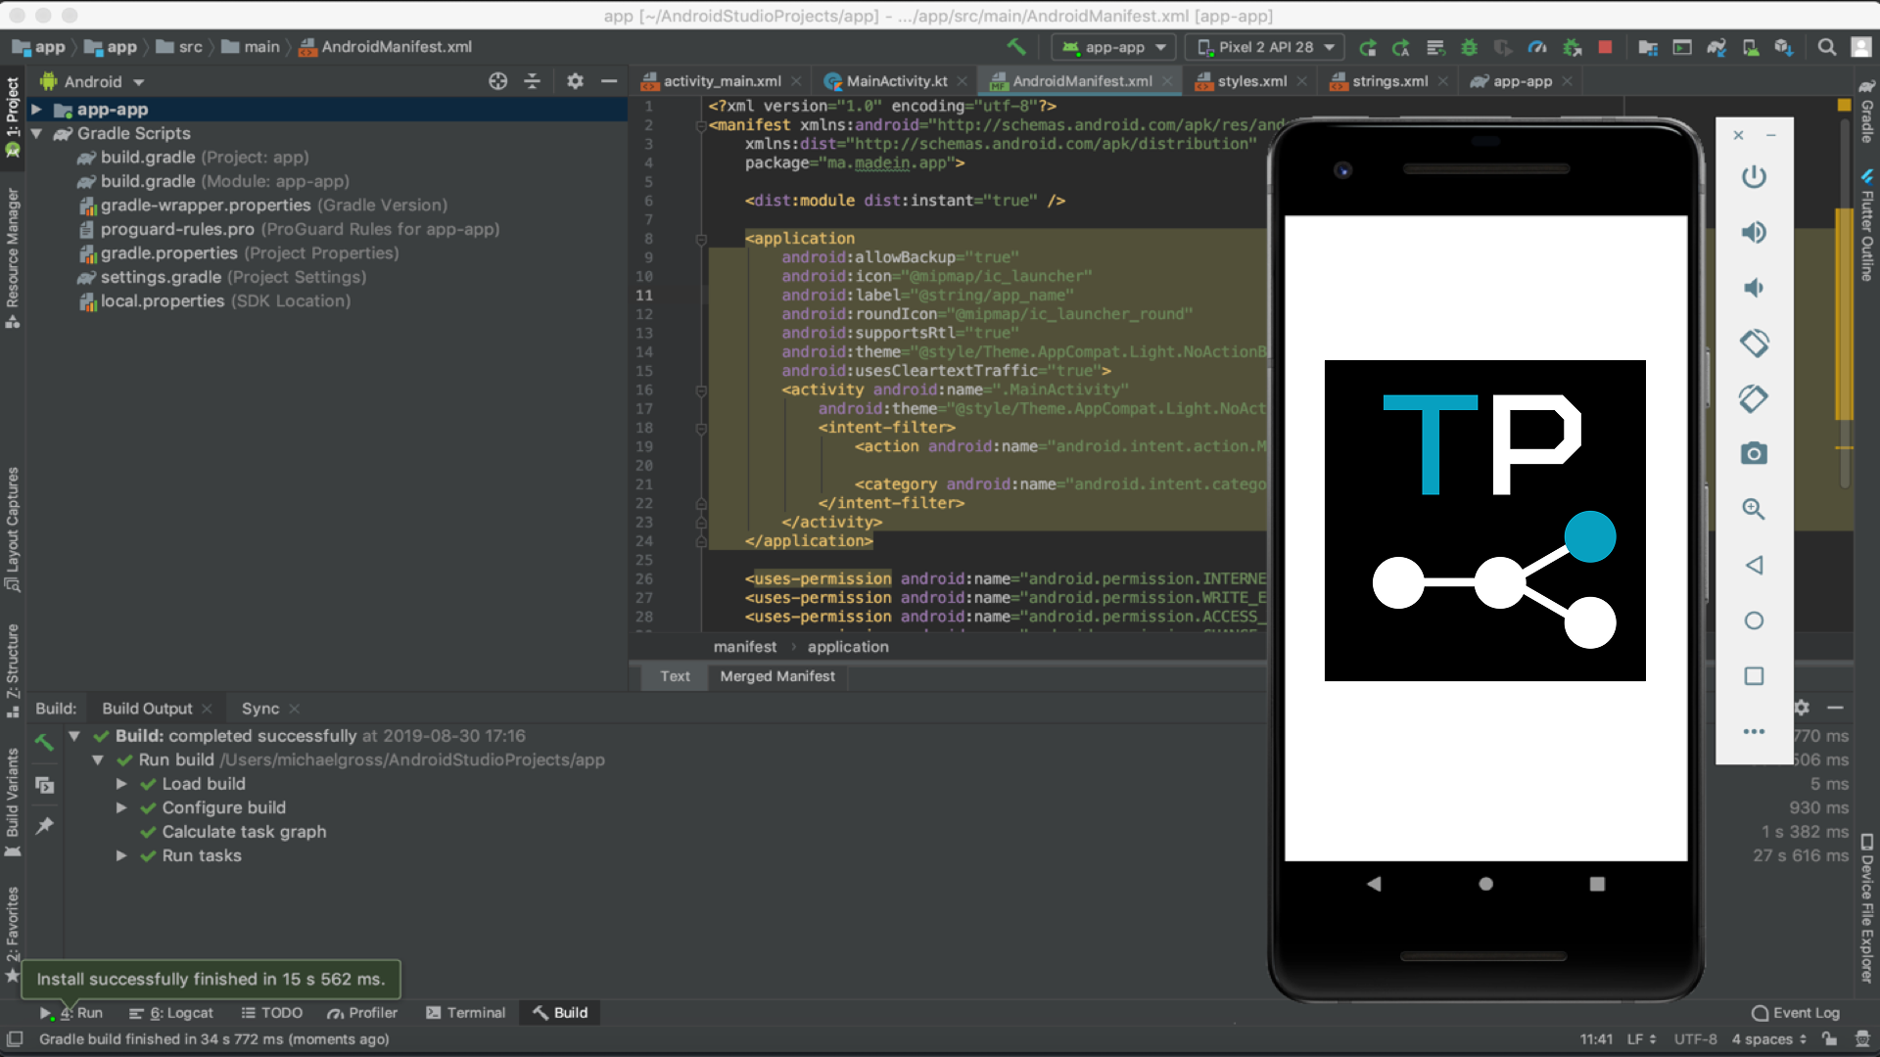The height and width of the screenshot is (1057, 1880).
Task: Stop the running app with red square
Action: pyautogui.click(x=1605, y=47)
